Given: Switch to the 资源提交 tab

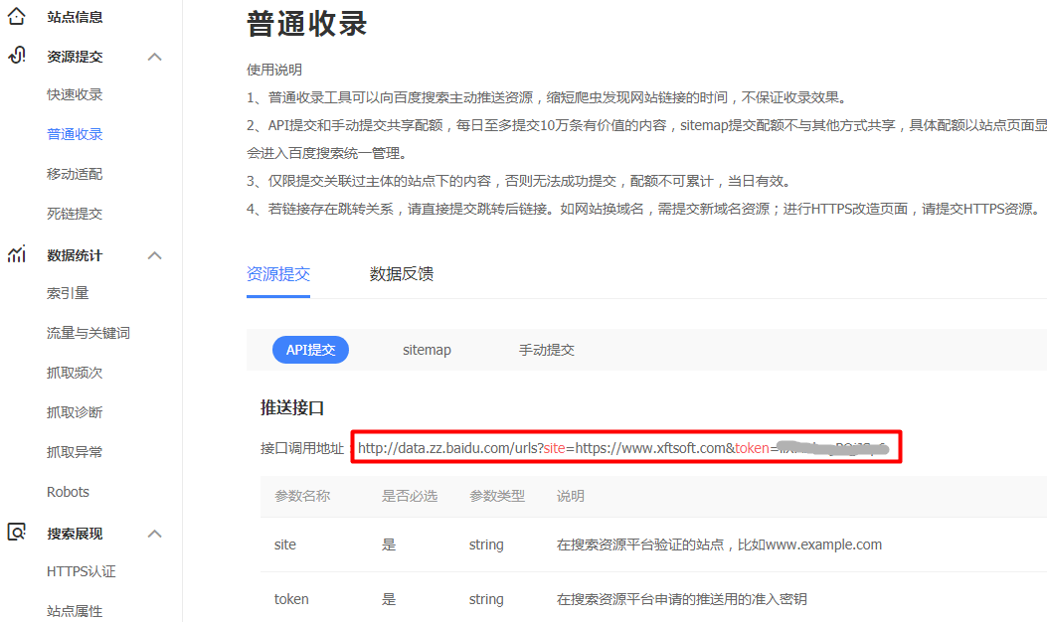Looking at the screenshot, I should (x=278, y=274).
